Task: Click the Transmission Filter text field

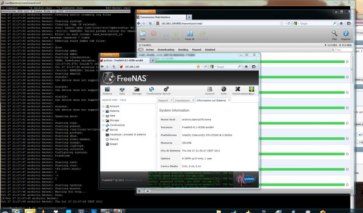Action: click(x=342, y=50)
